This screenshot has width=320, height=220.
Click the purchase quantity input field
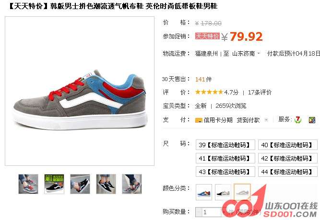212,212
